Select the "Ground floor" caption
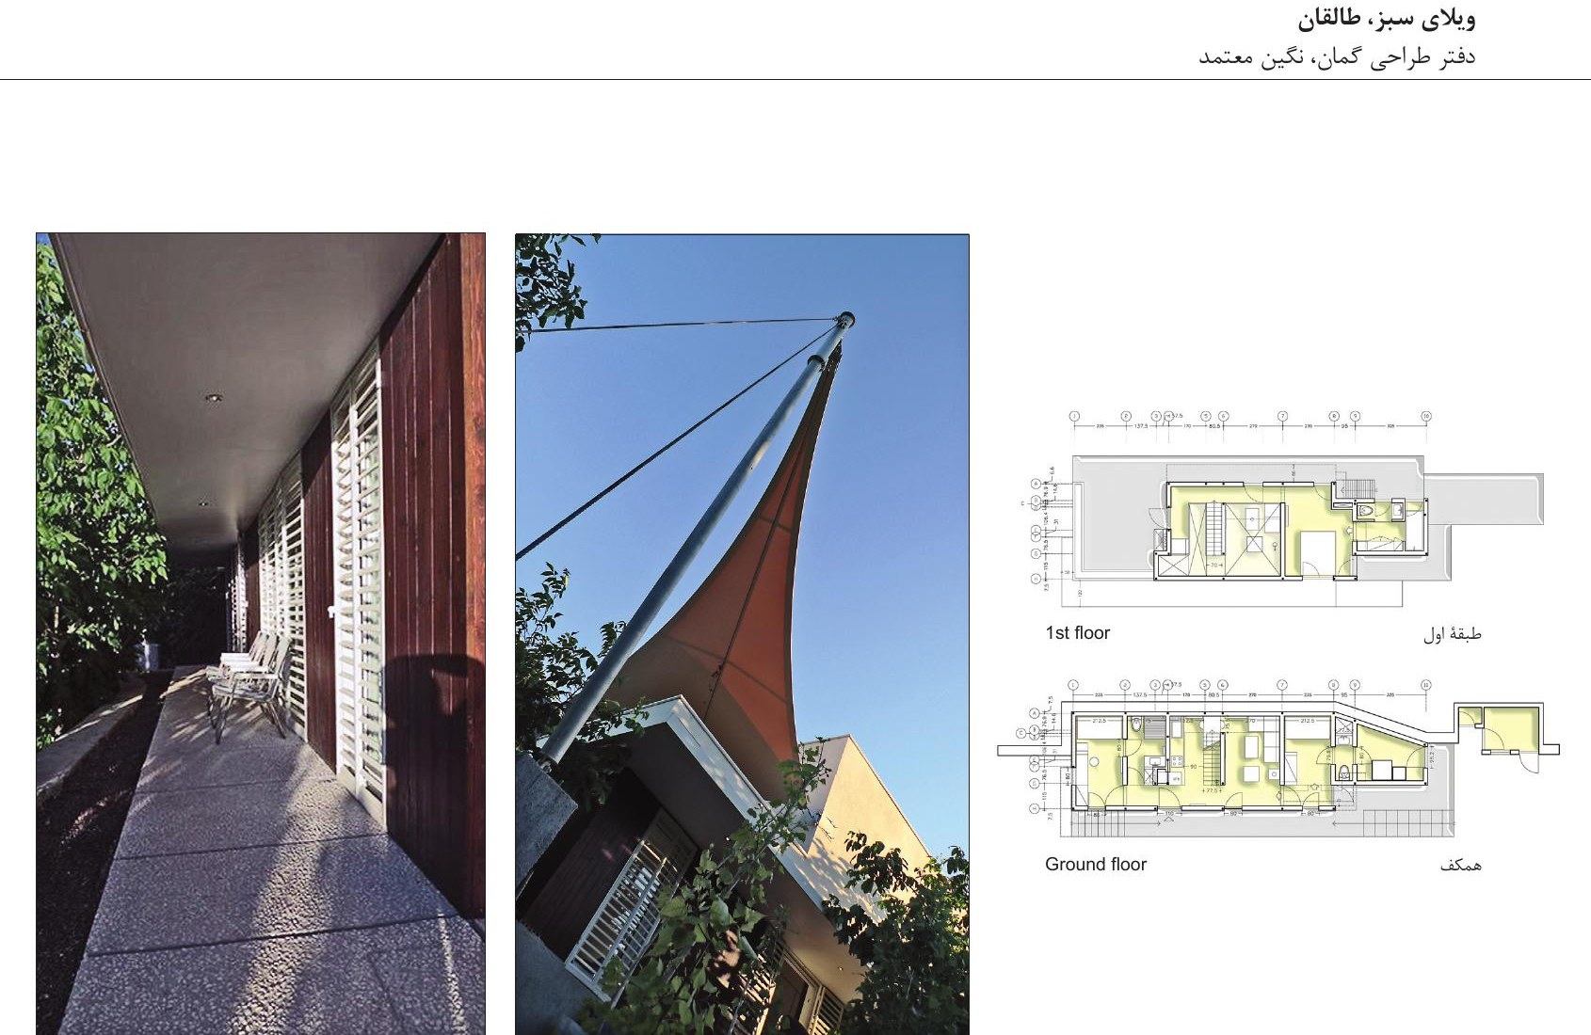1591x1035 pixels. 1096,864
